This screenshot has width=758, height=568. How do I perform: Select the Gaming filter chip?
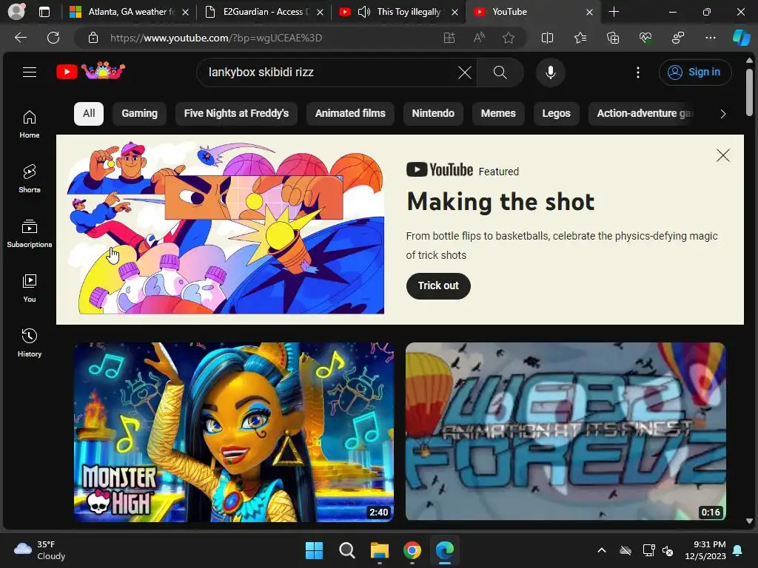pyautogui.click(x=139, y=113)
